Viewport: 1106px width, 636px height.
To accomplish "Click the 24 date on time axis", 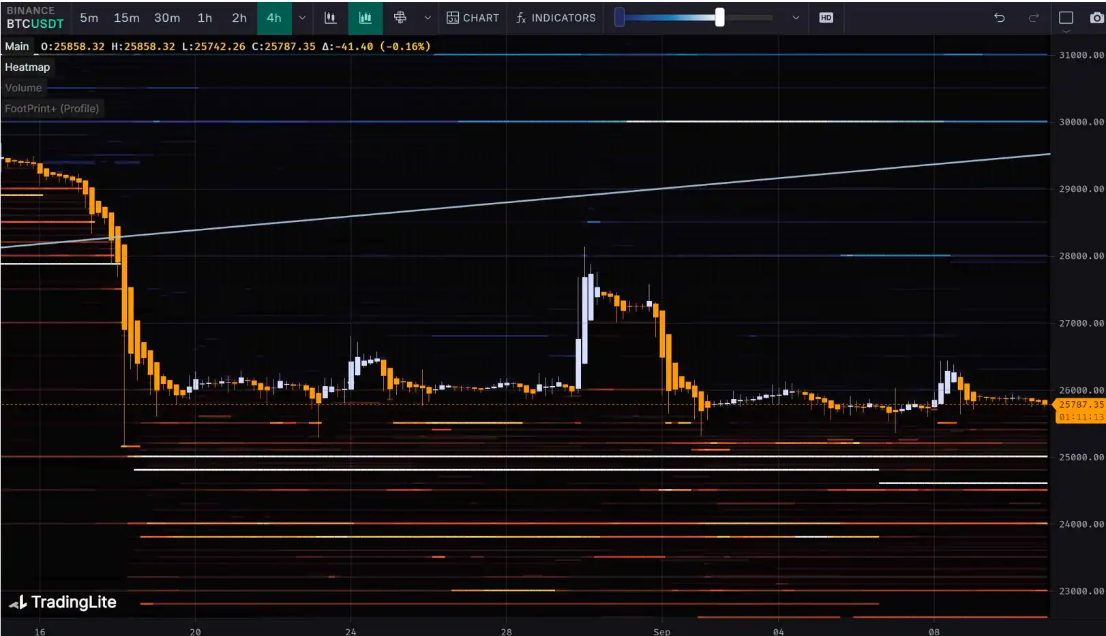I will pos(350,631).
